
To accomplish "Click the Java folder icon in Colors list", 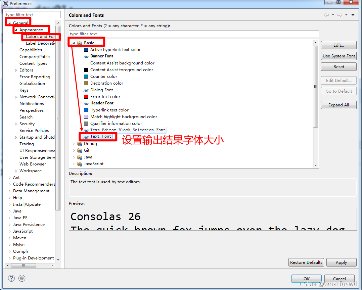I will 80,157.
